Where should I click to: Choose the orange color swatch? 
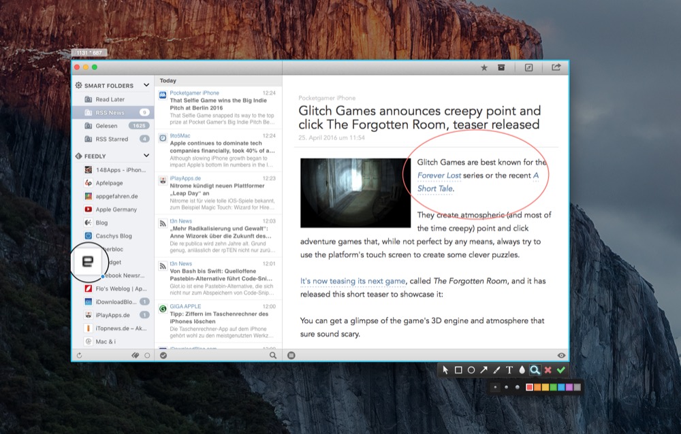(x=537, y=387)
